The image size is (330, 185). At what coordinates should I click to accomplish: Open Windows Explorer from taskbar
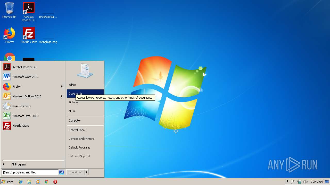click(29, 182)
